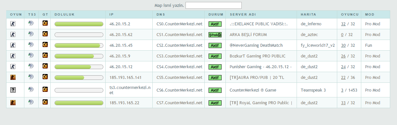Click server name .::EXELANCE PUBLIC VADiSi::.
The height and width of the screenshot is (125, 397).
[259, 24]
